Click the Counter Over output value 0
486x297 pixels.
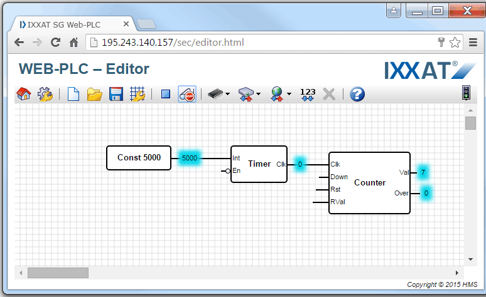(x=426, y=193)
